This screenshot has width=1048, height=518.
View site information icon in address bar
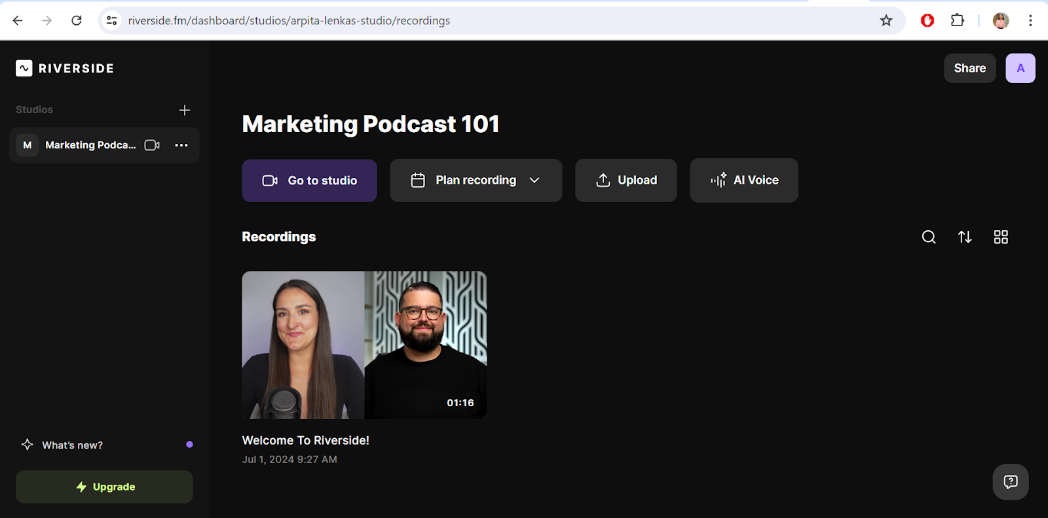(x=112, y=21)
